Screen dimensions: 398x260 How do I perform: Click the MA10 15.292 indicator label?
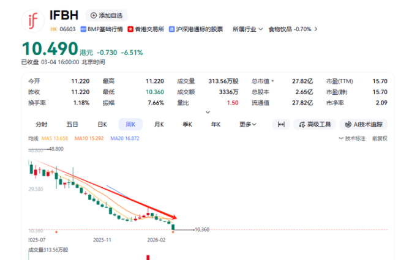pyautogui.click(x=89, y=138)
